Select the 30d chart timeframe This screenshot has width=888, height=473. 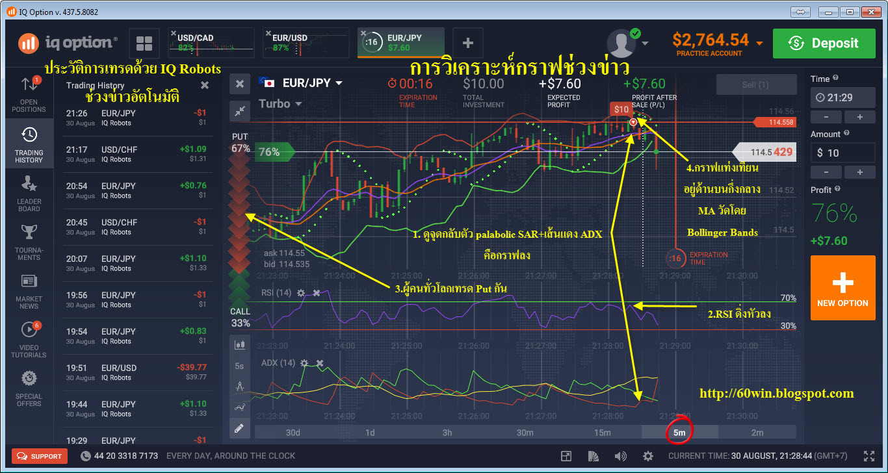(x=293, y=433)
